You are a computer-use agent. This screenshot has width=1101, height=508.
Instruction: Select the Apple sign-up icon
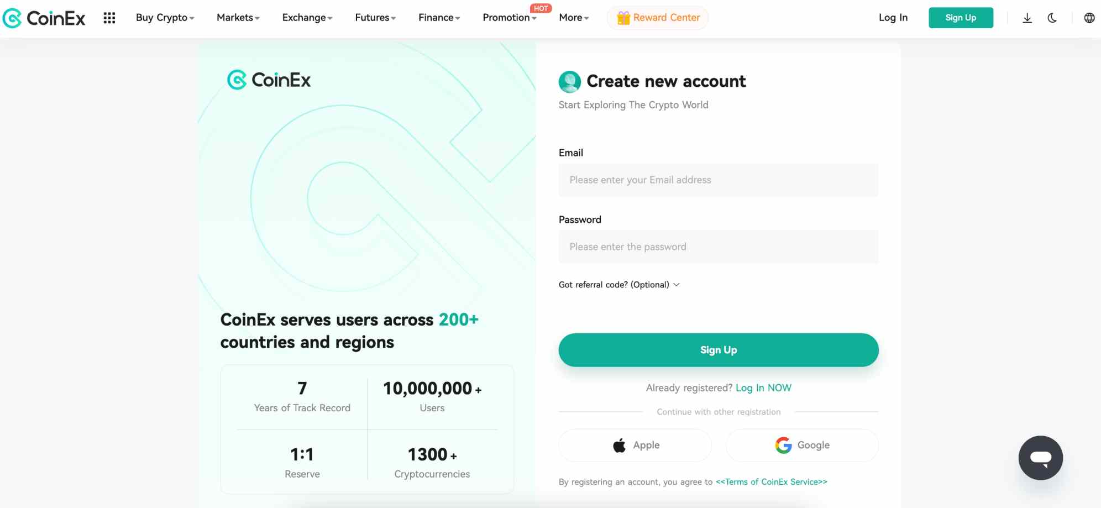(x=618, y=445)
